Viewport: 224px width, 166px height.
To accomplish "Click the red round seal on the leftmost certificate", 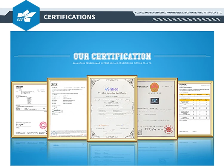I will click(43, 125).
